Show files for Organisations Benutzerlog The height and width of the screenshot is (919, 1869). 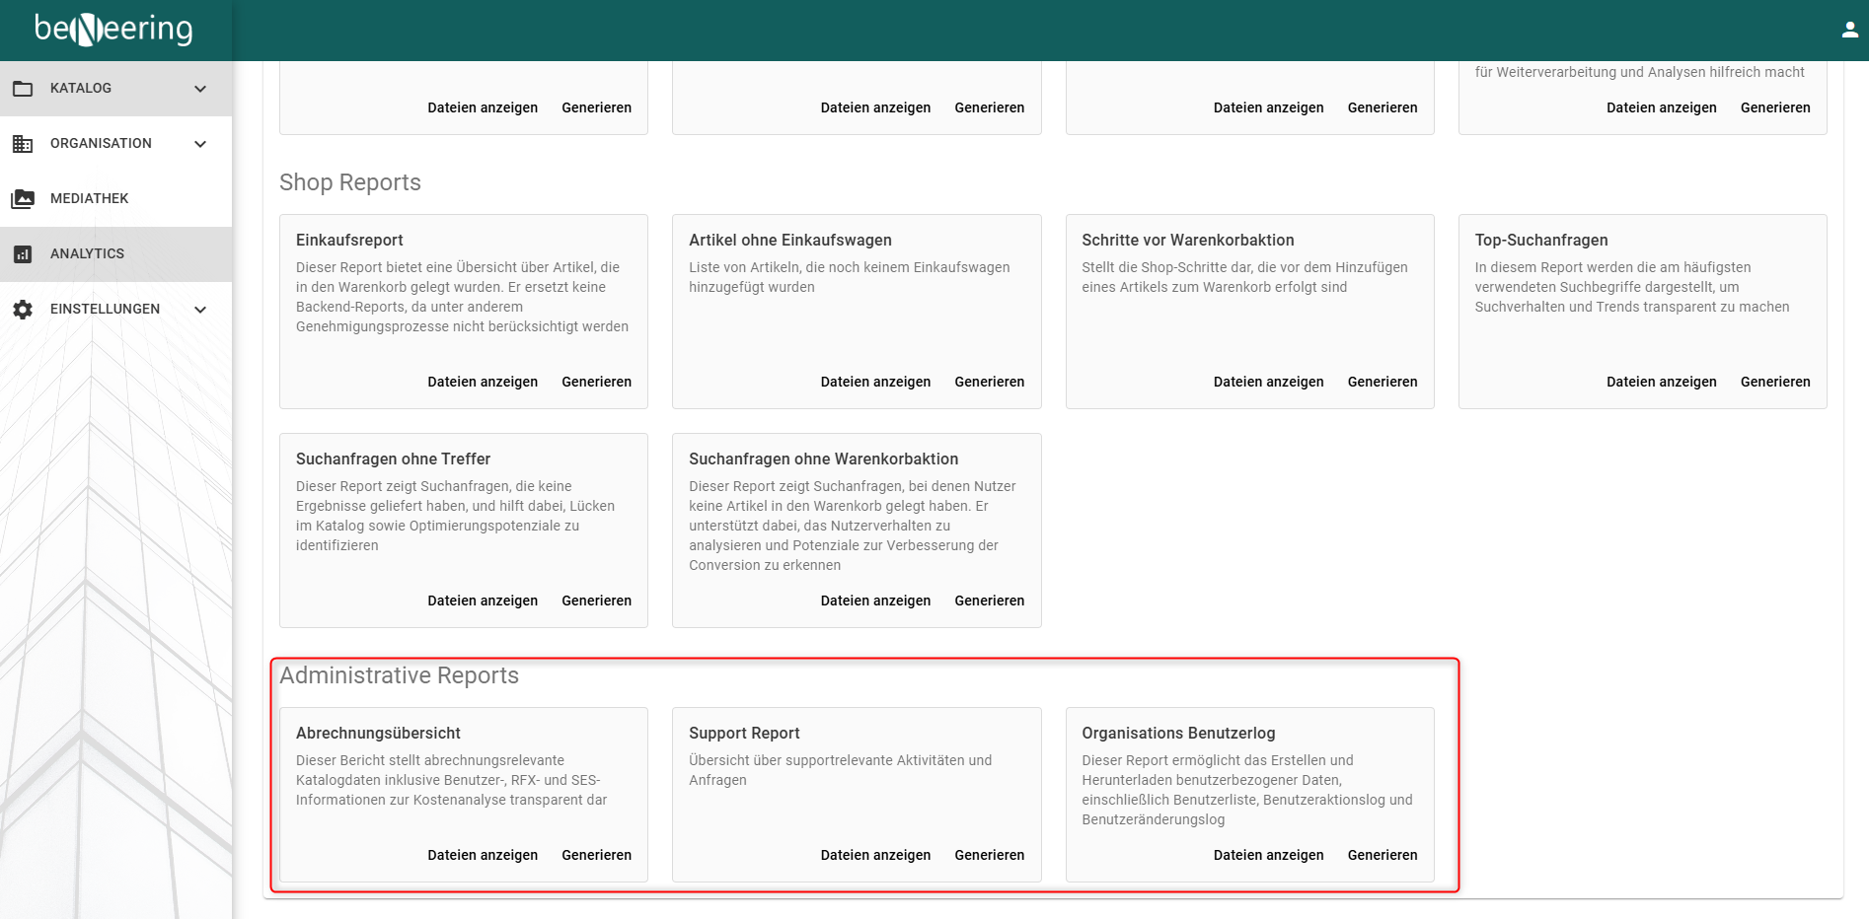(x=1268, y=855)
